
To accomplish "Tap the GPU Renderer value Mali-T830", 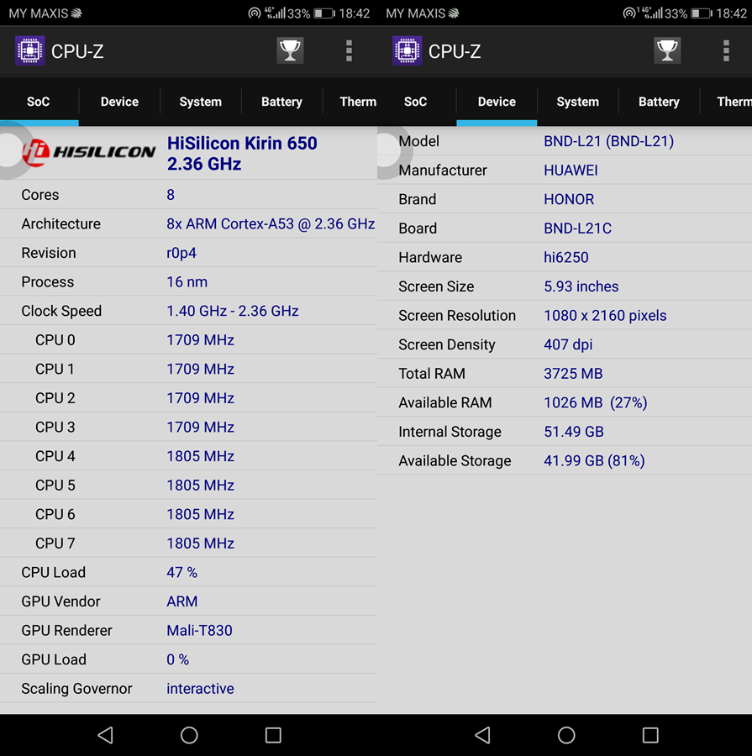I will 199,630.
